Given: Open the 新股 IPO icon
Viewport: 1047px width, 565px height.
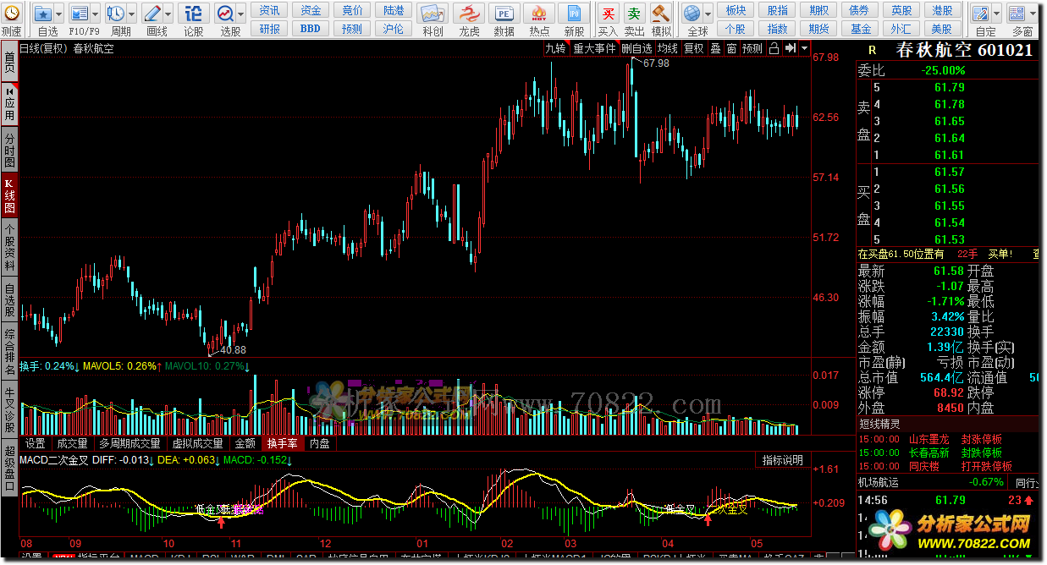Looking at the screenshot, I should pos(575,14).
